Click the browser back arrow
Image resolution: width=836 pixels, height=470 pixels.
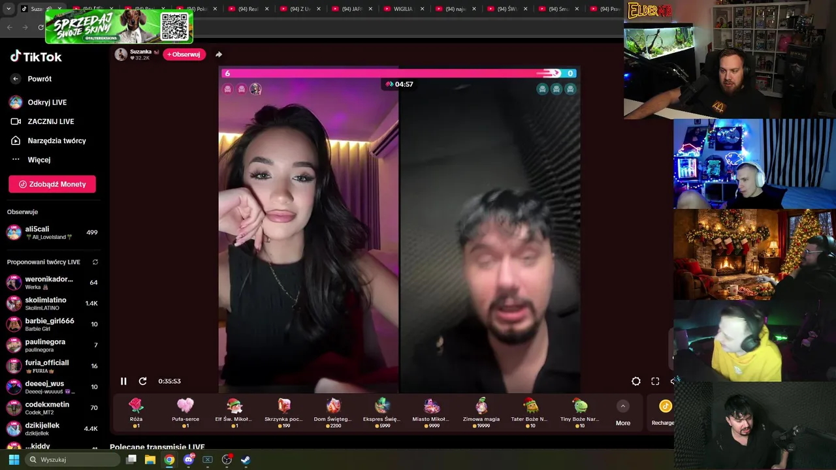pos(10,27)
